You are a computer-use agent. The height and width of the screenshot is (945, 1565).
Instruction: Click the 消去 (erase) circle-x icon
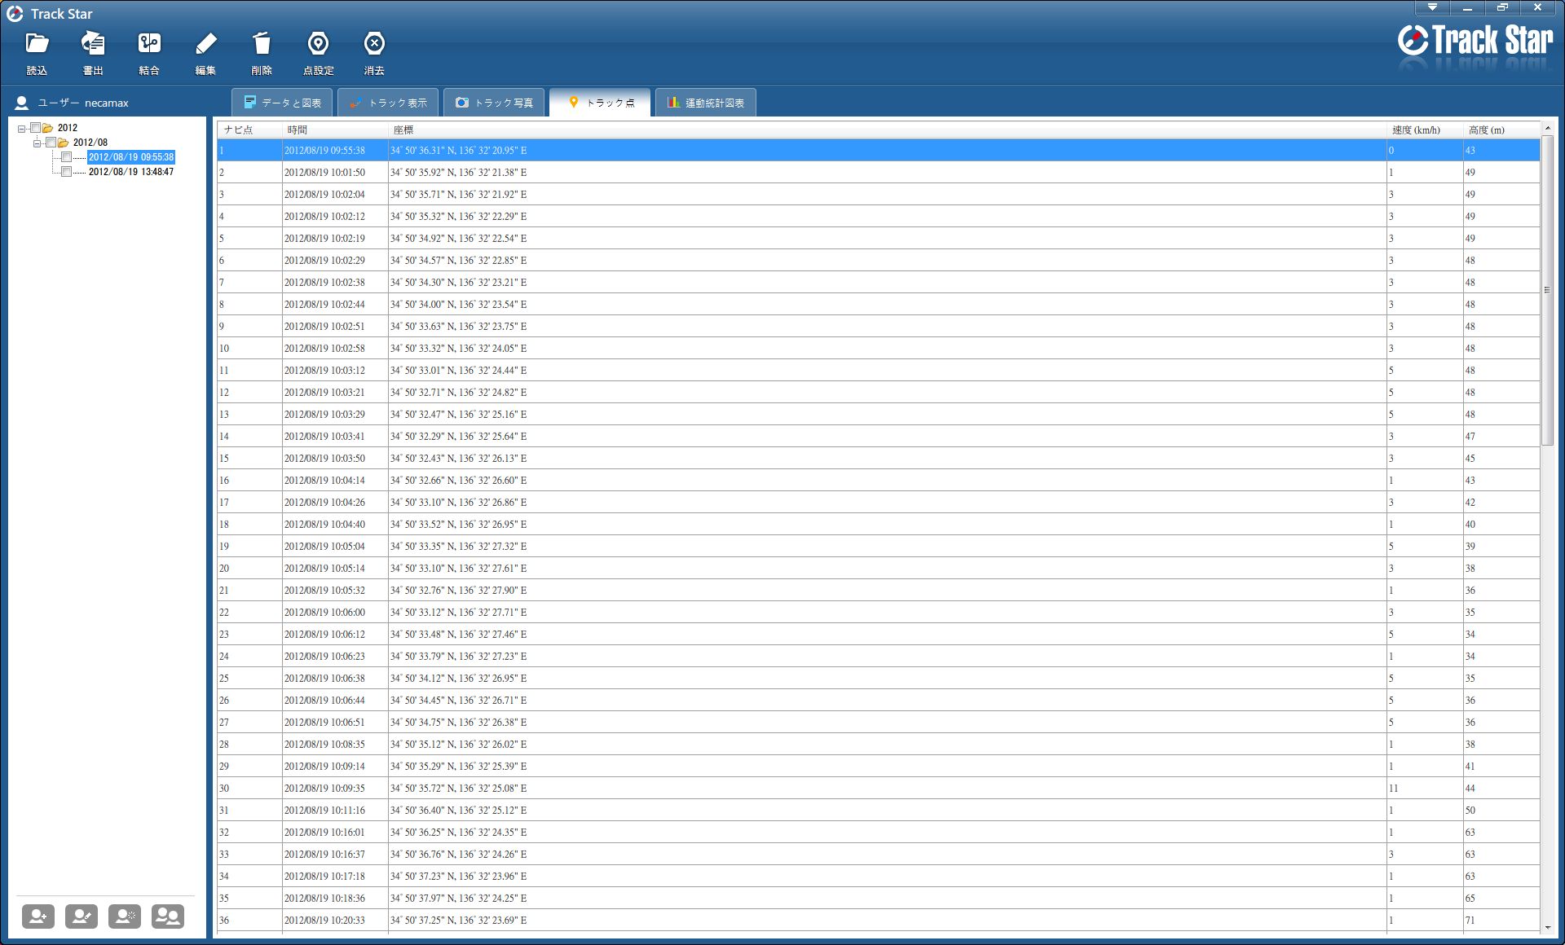click(x=374, y=44)
